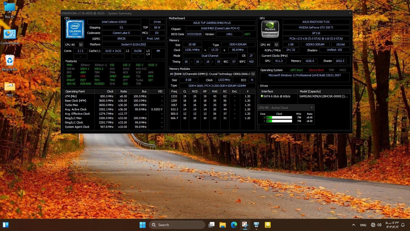The width and height of the screenshot is (410, 231).
Task: Click the taskbar Search box
Action: click(x=177, y=225)
